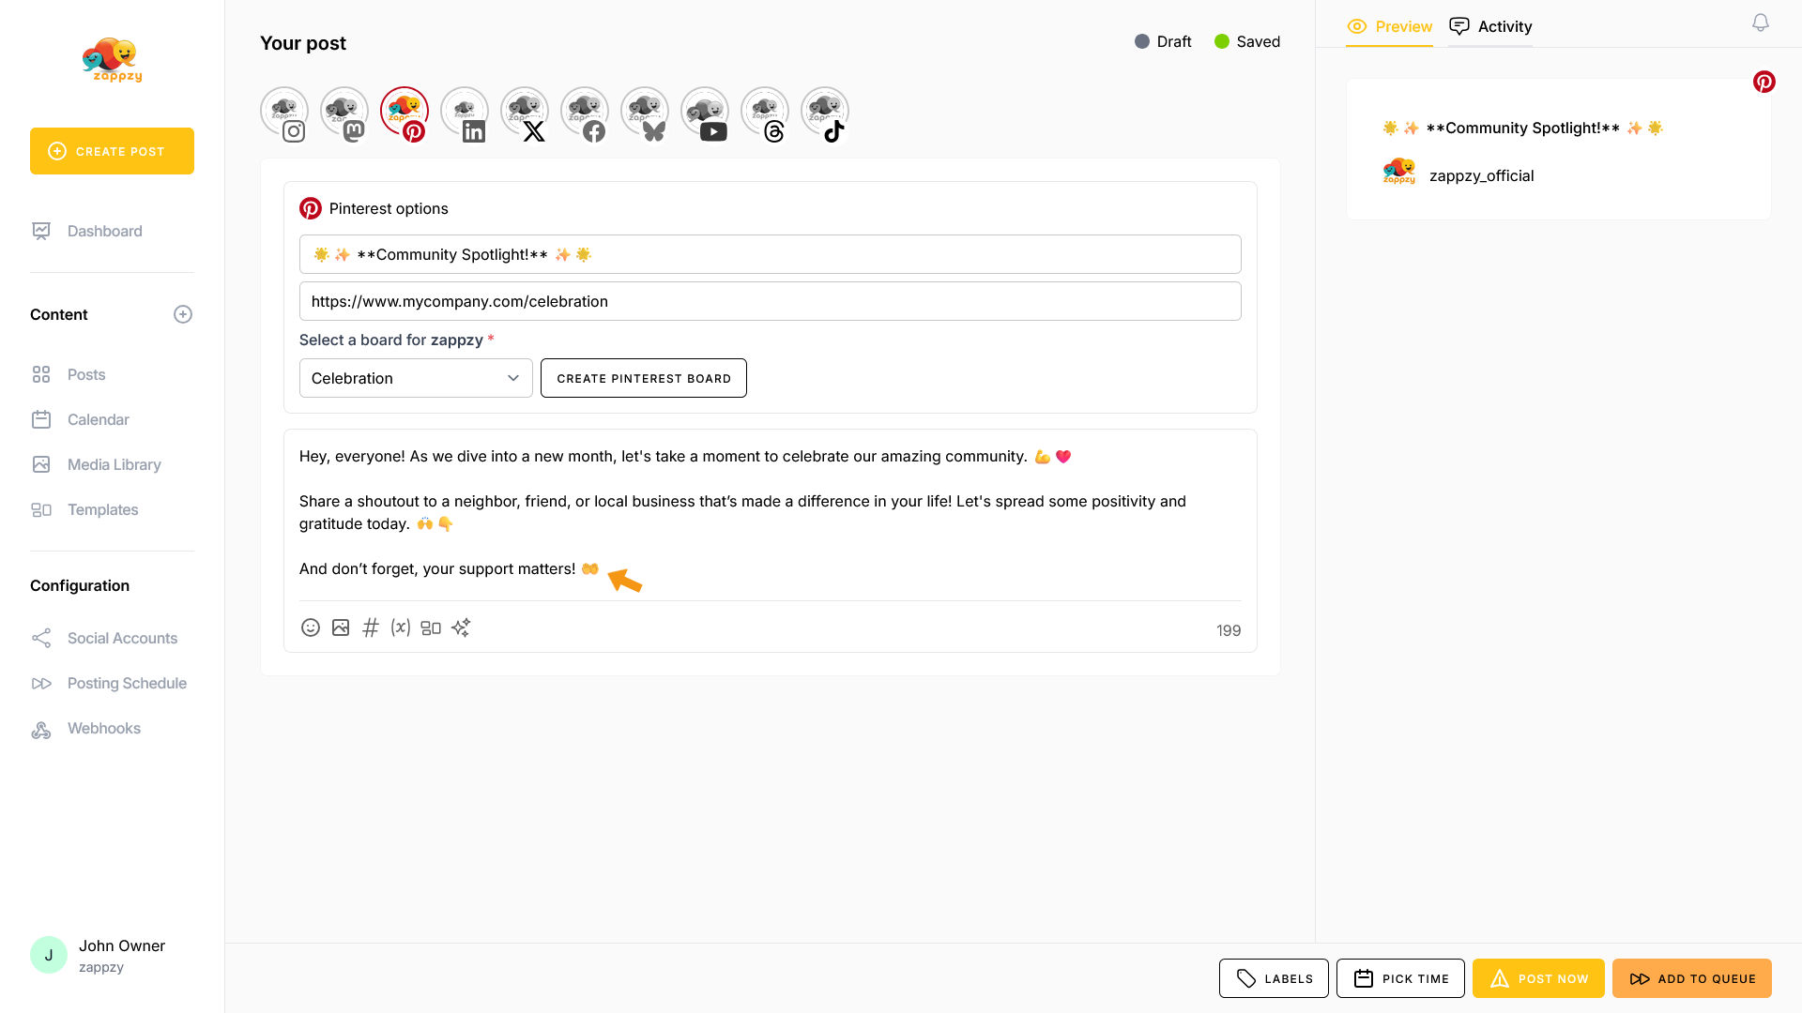Open Calendar in the sidebar
Screen dimensions: 1802x1013
click(x=98, y=419)
